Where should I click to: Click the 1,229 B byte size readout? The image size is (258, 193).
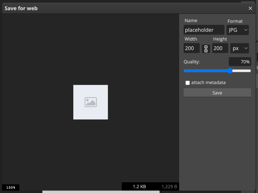169,186
